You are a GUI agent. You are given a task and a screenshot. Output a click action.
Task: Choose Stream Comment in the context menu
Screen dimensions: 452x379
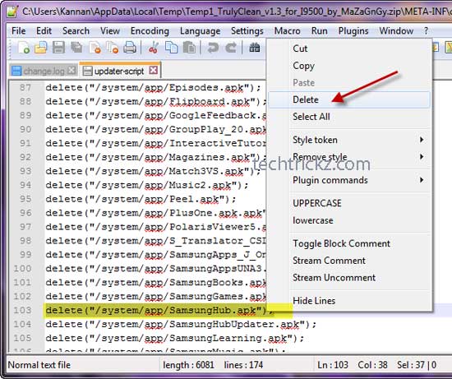(329, 261)
